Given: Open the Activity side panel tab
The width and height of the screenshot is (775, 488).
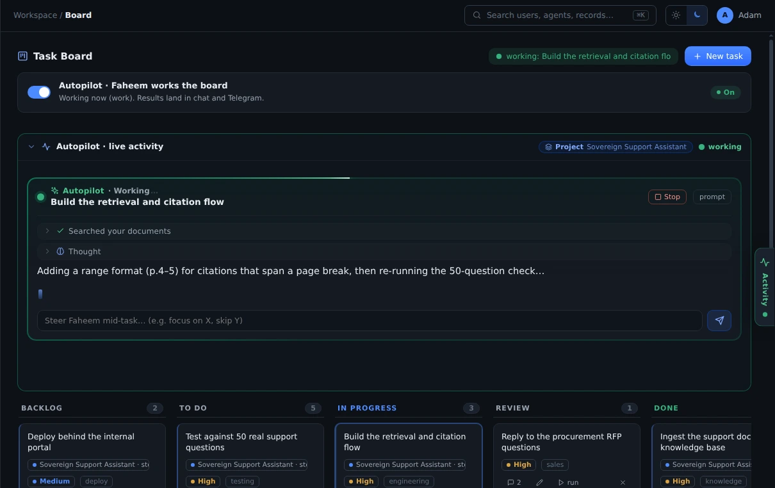Looking at the screenshot, I should point(765,287).
